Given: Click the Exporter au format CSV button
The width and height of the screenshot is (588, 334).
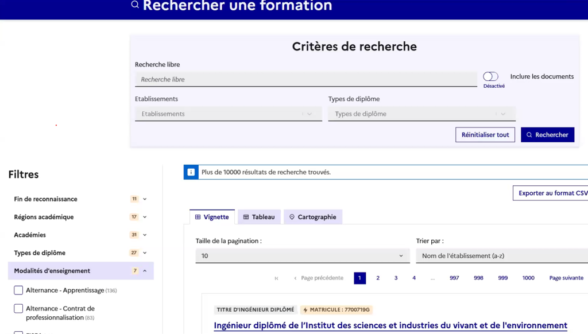Looking at the screenshot, I should pyautogui.click(x=551, y=193).
